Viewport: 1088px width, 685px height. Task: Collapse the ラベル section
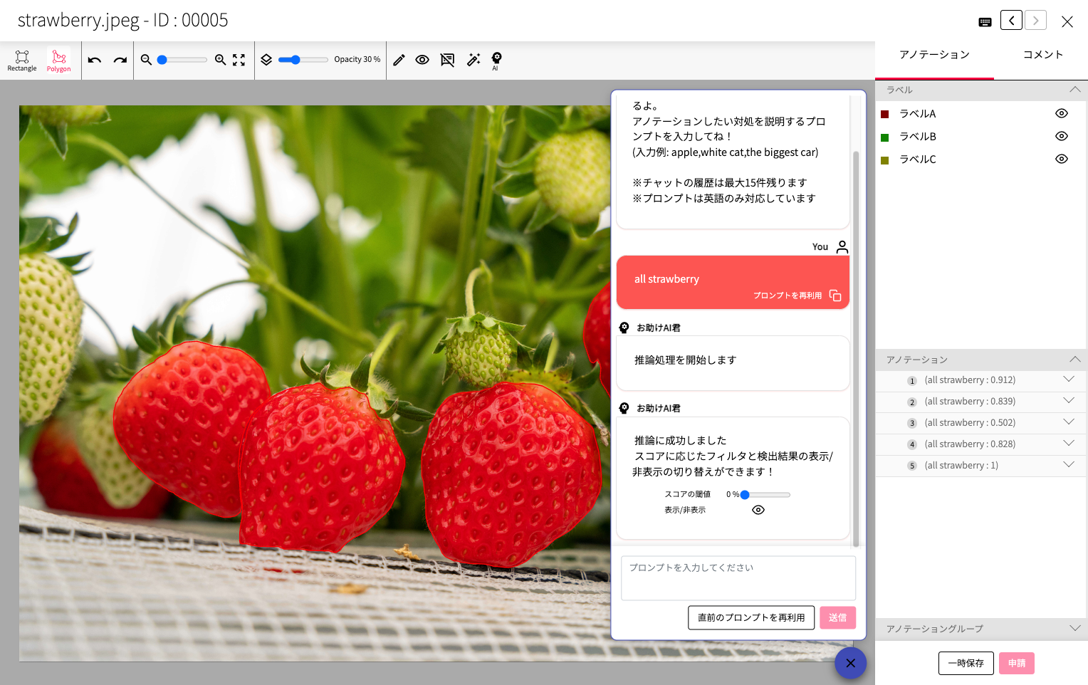tap(1074, 90)
